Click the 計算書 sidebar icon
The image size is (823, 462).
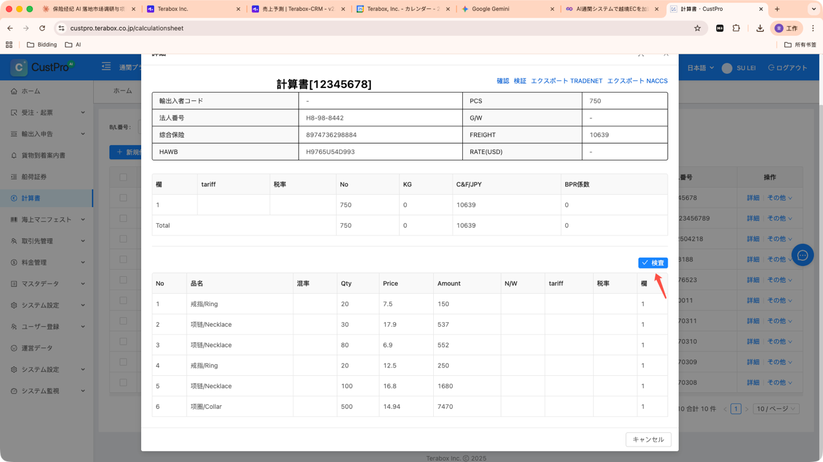14,198
